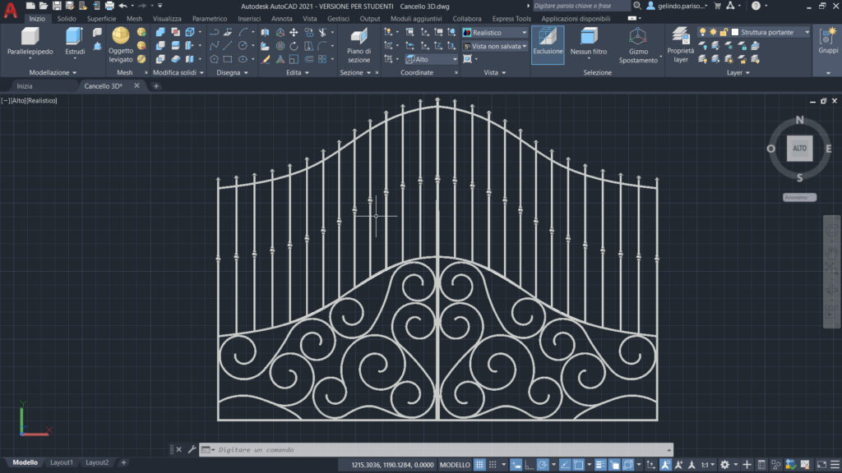Open the Proprietà layer manager
Screen dimensions: 842x473
680,46
